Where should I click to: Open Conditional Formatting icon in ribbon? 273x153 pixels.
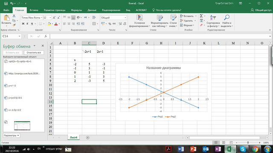tap(139, 18)
